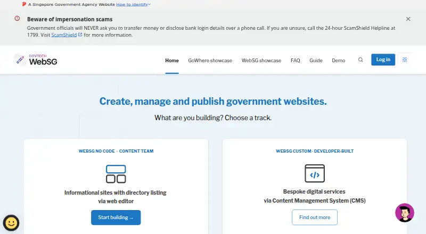Click 'Bespoke digital services' text

314,191
